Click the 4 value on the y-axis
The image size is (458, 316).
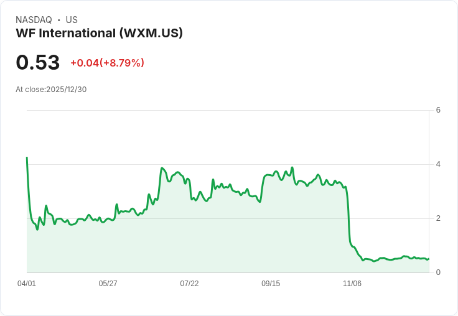438,164
